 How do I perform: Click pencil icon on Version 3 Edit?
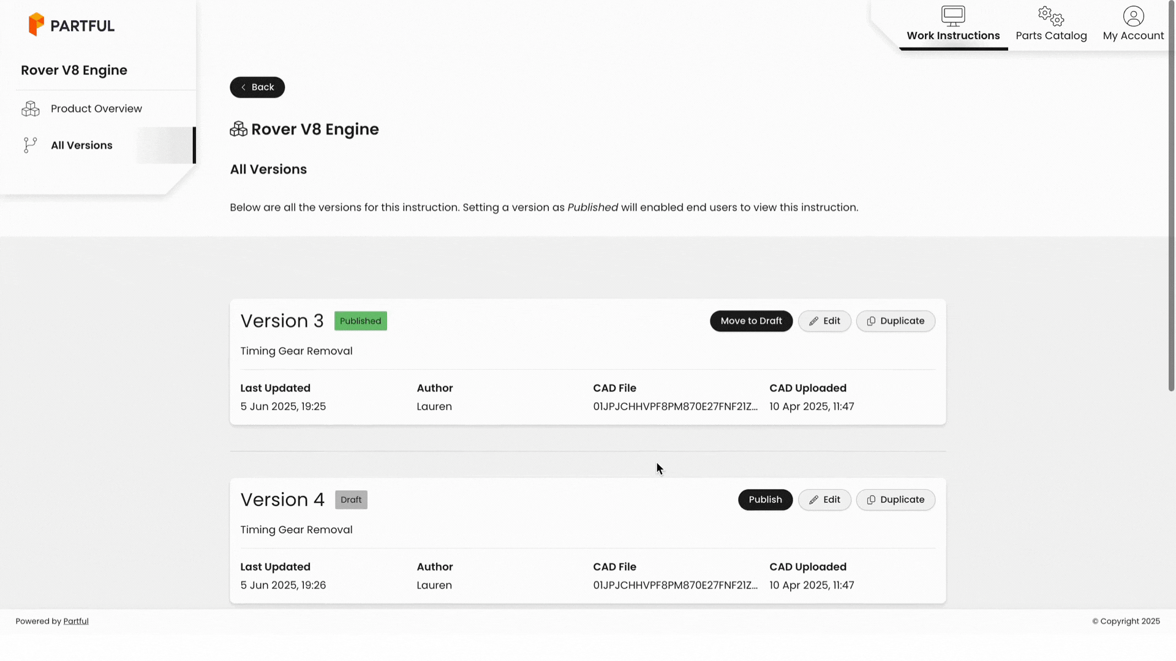coord(813,321)
